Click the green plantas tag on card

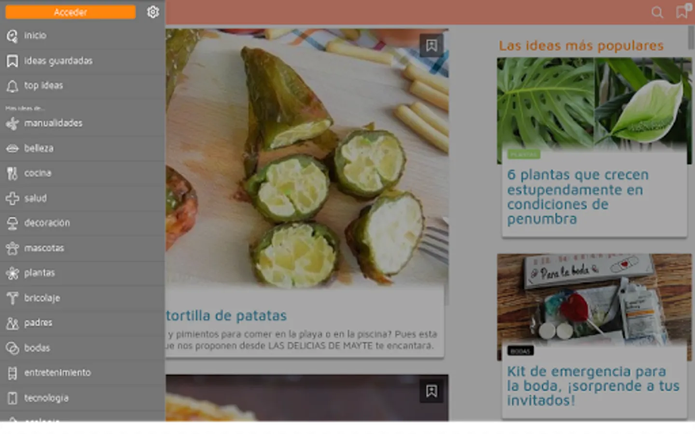(x=524, y=154)
